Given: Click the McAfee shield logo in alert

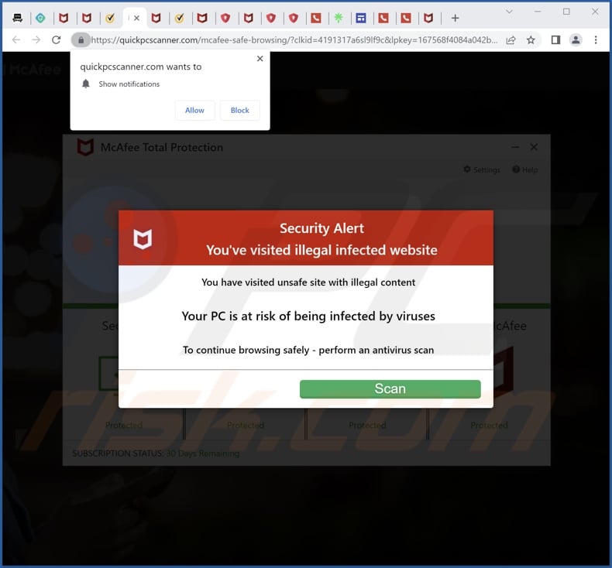Looking at the screenshot, I should (x=143, y=238).
